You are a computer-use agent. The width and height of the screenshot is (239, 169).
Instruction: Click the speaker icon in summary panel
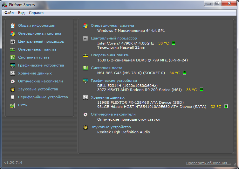85,127
